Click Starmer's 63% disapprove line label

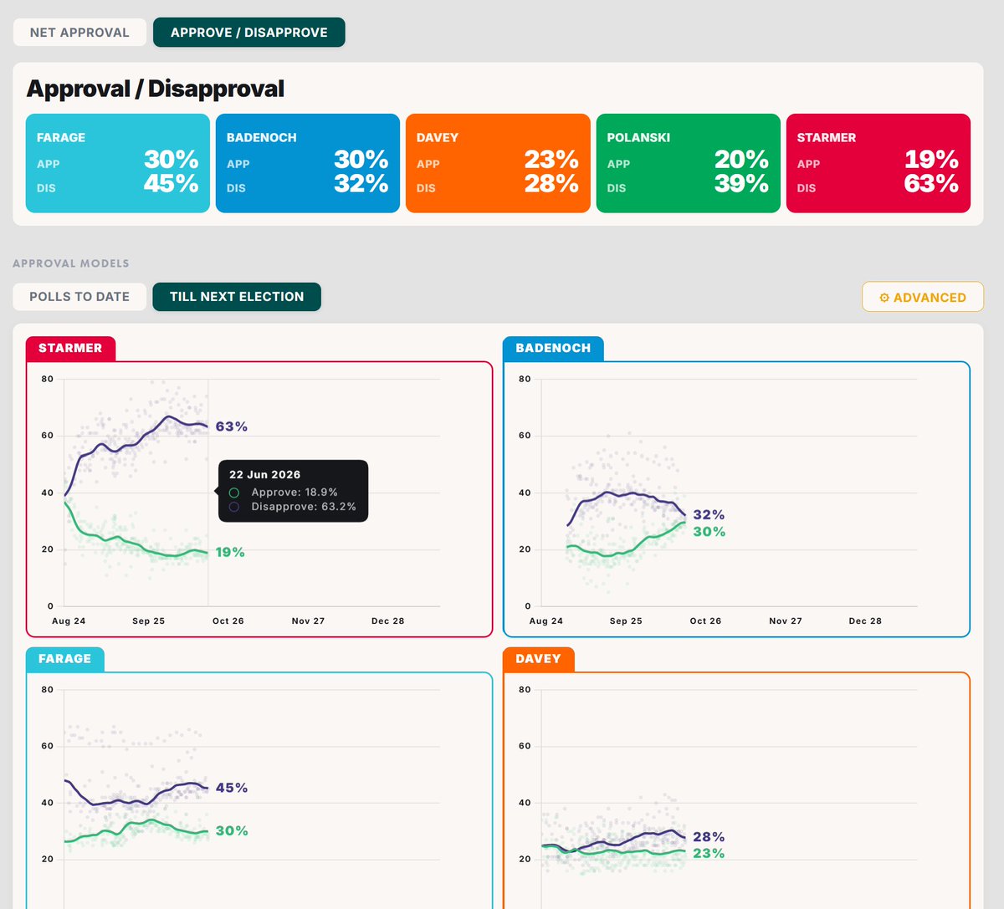pos(232,426)
